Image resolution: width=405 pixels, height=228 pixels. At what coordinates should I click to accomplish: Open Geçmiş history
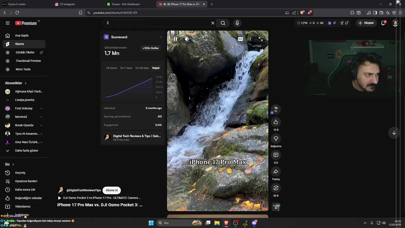tap(24, 173)
